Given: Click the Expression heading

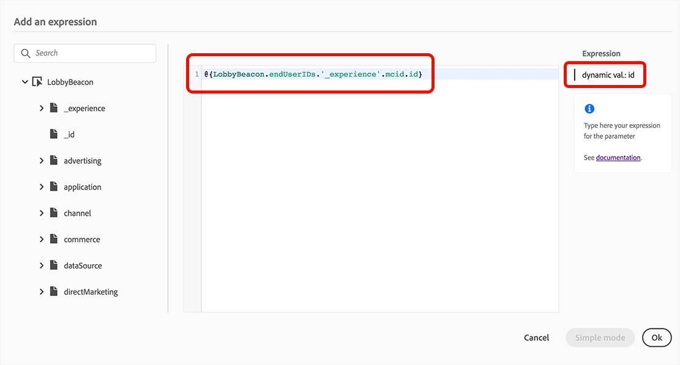Looking at the screenshot, I should point(601,54).
